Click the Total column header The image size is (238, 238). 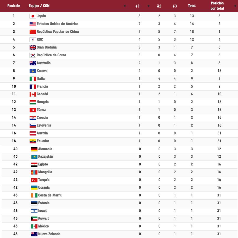click(x=192, y=6)
